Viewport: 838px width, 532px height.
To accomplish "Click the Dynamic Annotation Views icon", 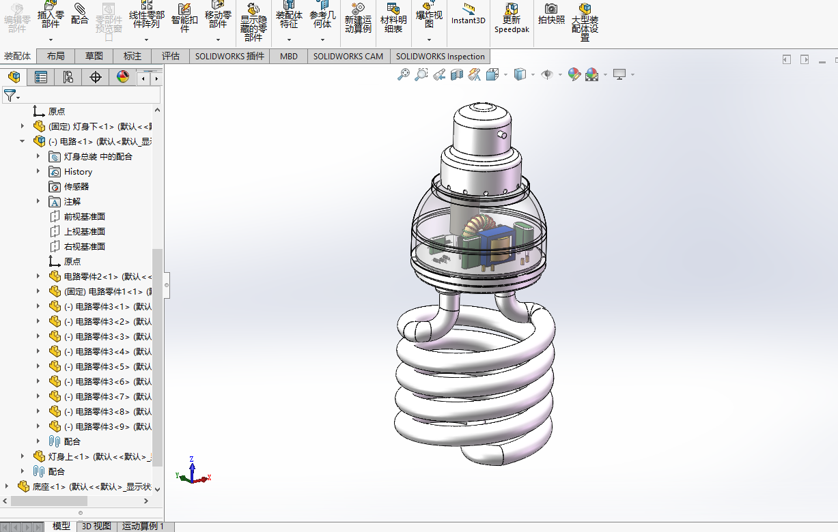I will (x=475, y=74).
